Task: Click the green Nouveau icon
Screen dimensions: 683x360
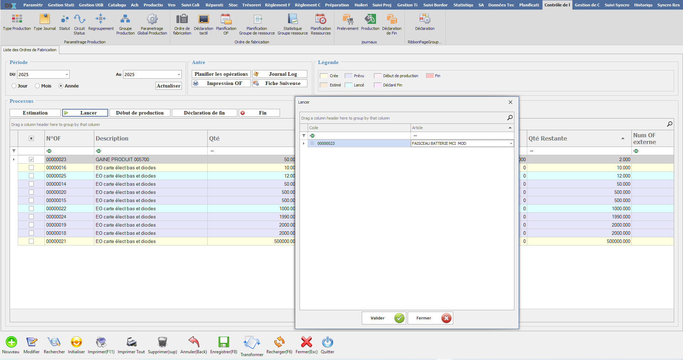Action: (x=11, y=342)
